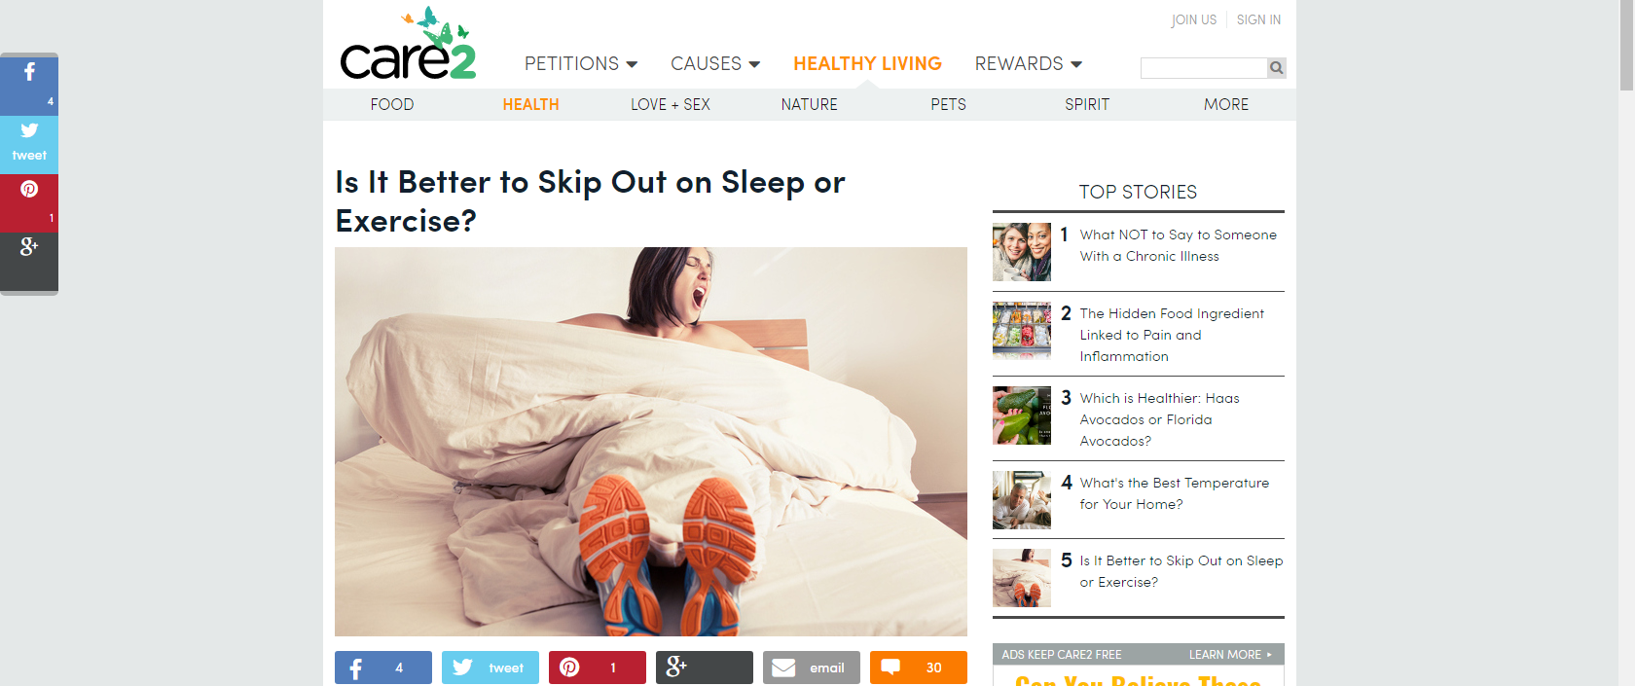Open the Healthy Living section
Image resolution: width=1635 pixels, height=686 pixels.
point(867,63)
